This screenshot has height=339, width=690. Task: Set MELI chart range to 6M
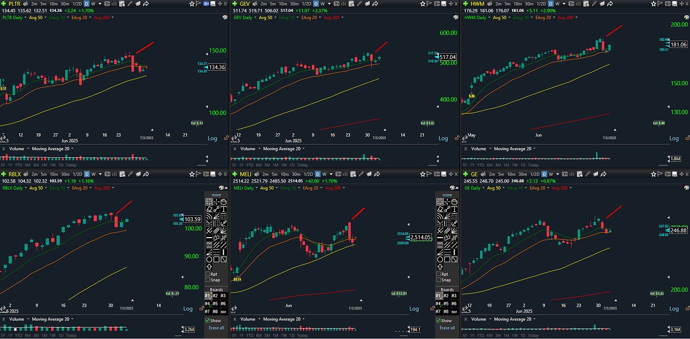click(x=259, y=336)
